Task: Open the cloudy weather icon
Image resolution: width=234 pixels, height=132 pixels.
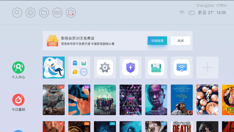Action: pos(191,13)
